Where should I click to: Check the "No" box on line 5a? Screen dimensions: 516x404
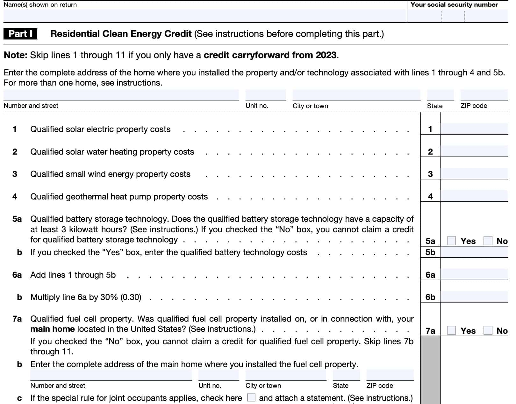click(x=488, y=241)
